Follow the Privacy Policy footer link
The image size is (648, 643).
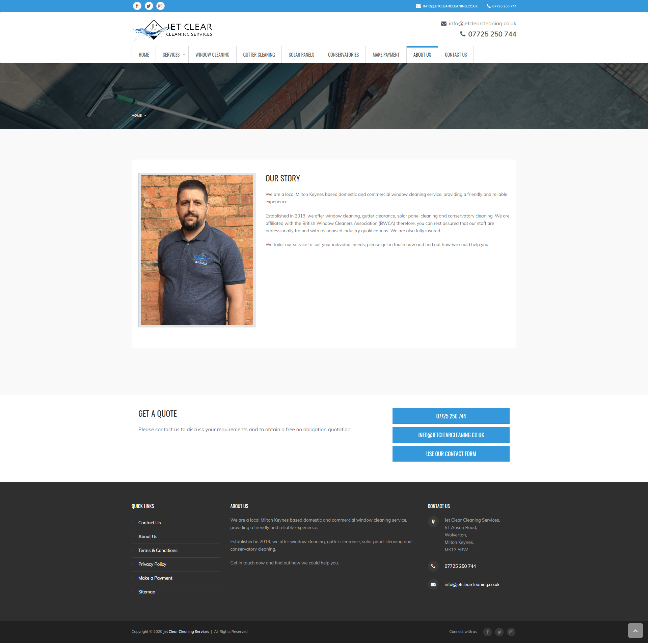152,564
